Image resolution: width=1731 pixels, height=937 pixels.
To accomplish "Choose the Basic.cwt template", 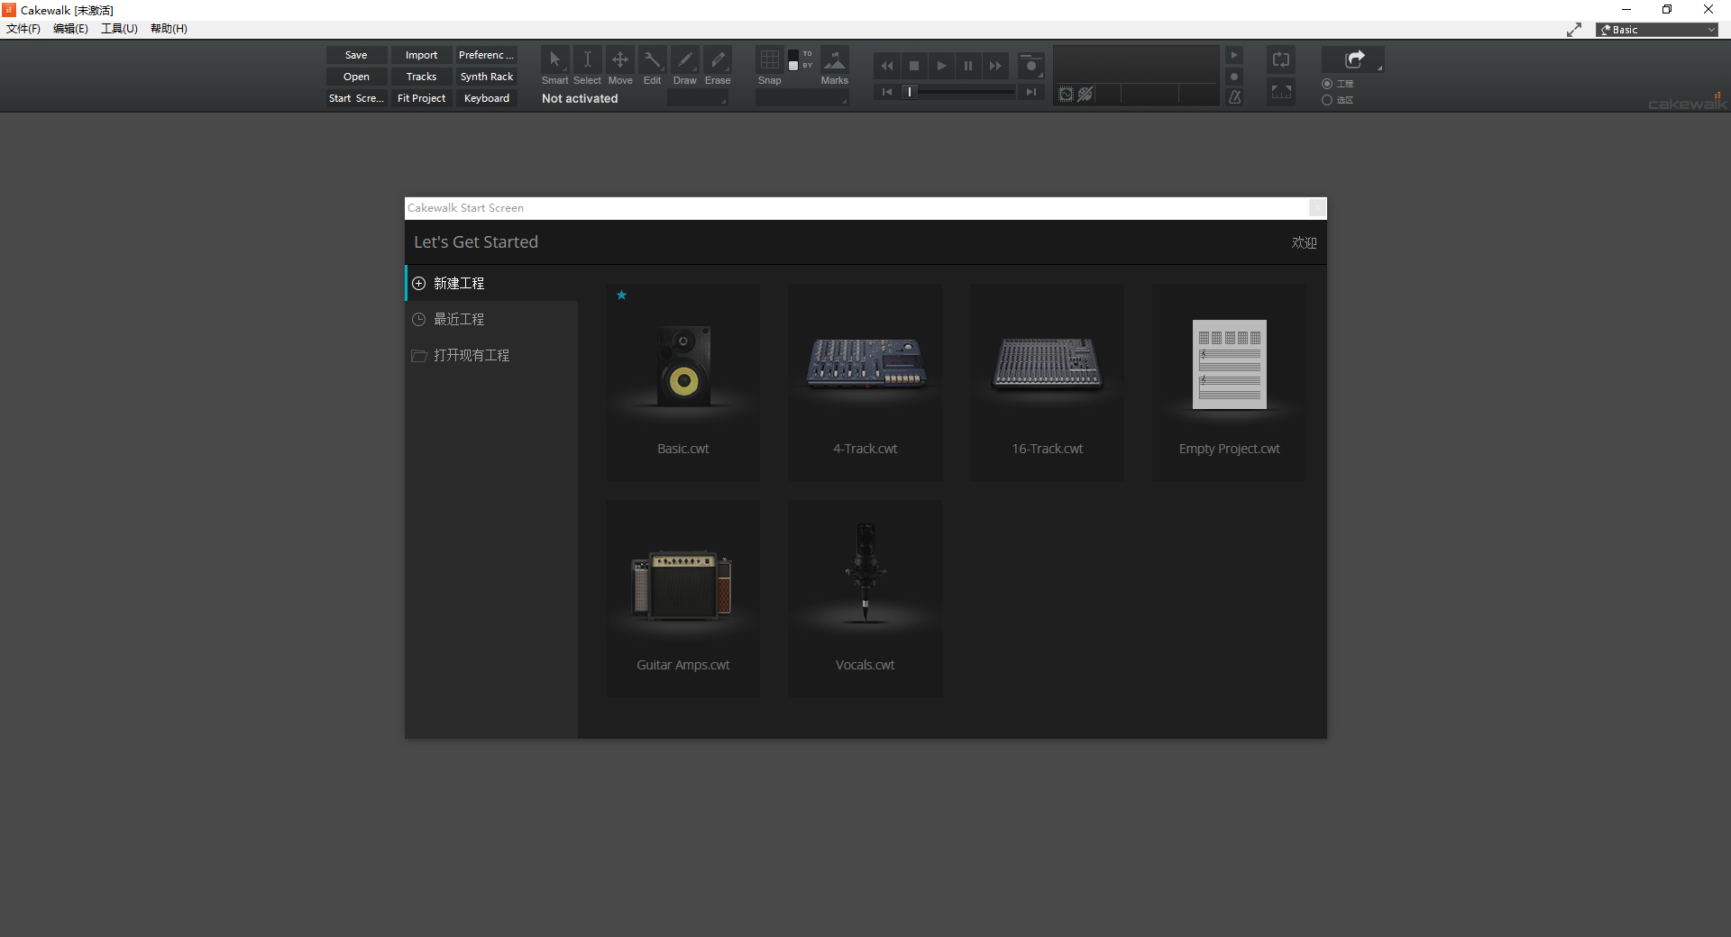I will [x=682, y=382].
